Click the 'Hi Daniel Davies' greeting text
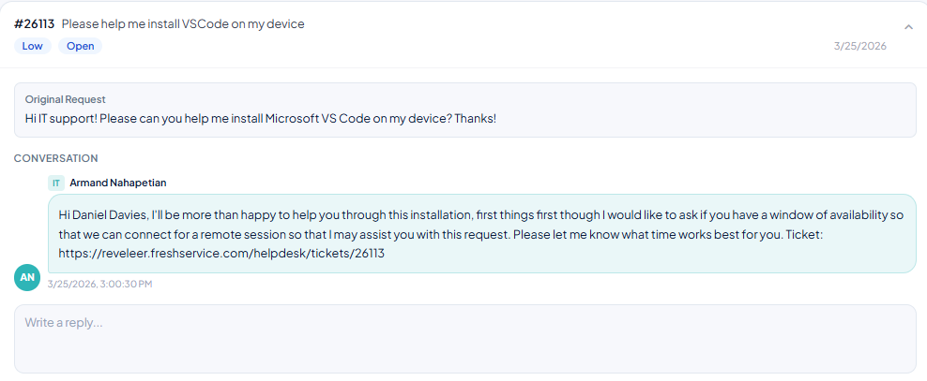 click(95, 214)
